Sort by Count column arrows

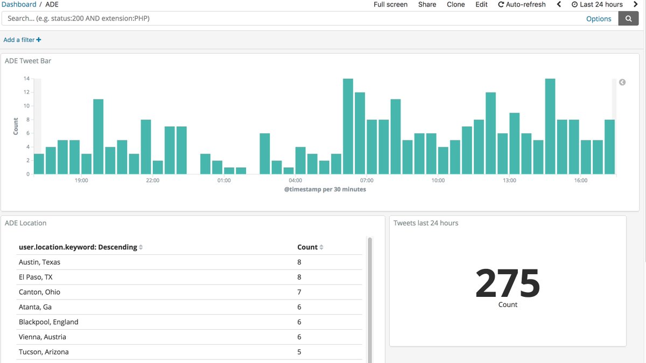point(321,247)
